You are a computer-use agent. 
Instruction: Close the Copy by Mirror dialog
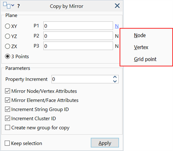(117, 6)
